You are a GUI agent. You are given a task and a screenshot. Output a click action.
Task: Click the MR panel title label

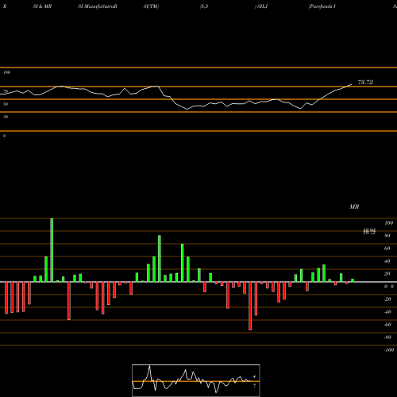[x=354, y=206]
